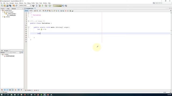This screenshot has height=96, width=172.
Task: Open the Output window button
Action: coord(5,92)
